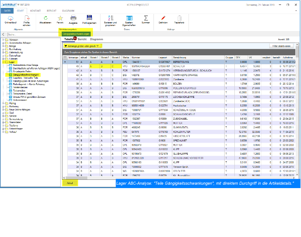
Task: Click the Aktualisieren refresh icon
Action: pyautogui.click(x=46, y=18)
